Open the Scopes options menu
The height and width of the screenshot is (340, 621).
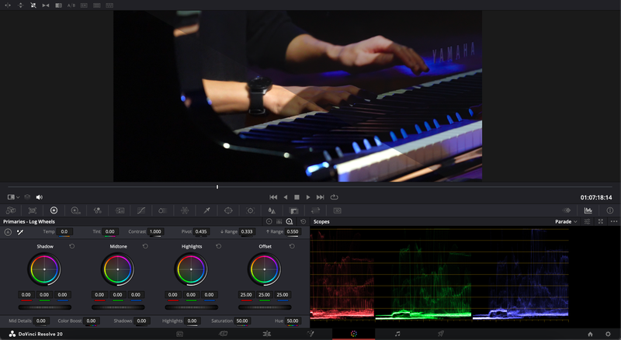coord(614,221)
